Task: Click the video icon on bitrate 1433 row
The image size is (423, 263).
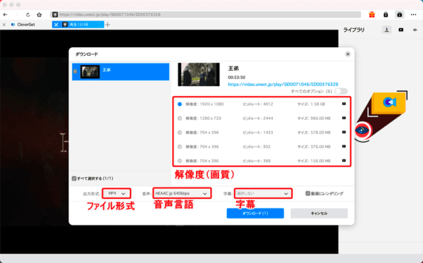Action: coord(344,132)
